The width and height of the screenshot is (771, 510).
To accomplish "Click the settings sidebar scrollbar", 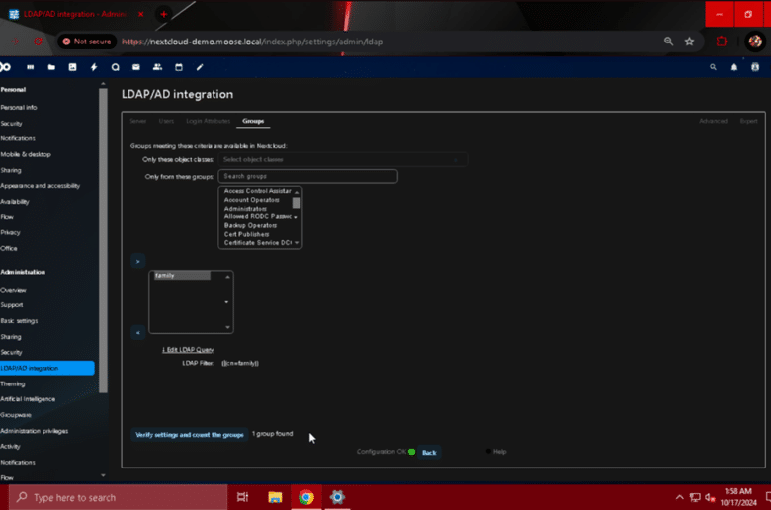I will (103, 240).
